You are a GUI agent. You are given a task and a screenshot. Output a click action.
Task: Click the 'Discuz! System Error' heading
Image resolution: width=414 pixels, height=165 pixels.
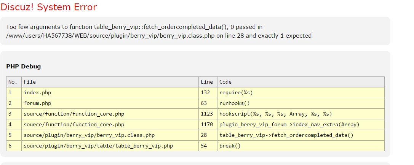point(49,7)
